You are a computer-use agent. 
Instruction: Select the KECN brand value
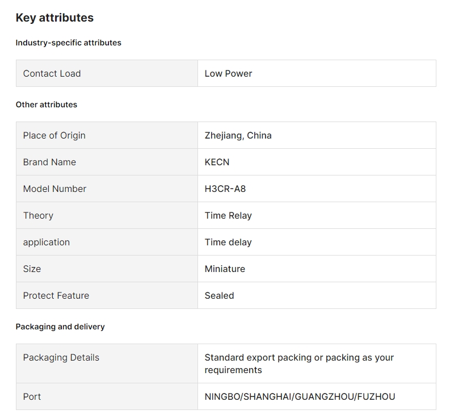(x=217, y=162)
